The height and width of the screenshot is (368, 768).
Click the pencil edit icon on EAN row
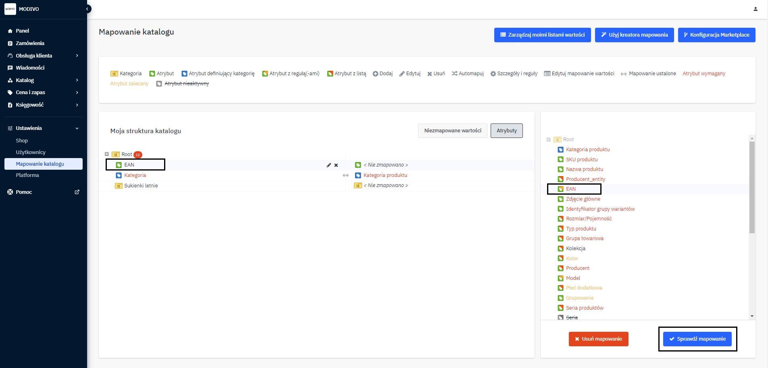click(329, 165)
